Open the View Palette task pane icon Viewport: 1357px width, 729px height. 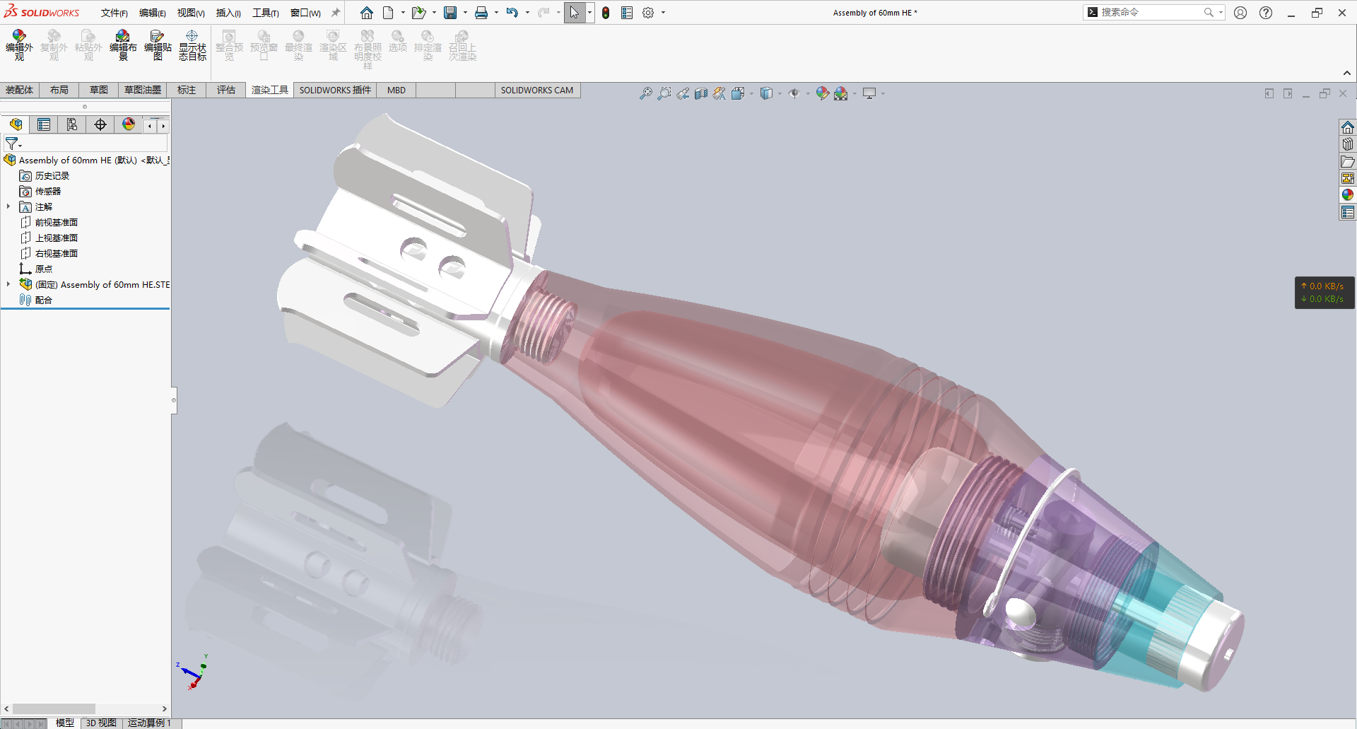coord(1348,178)
